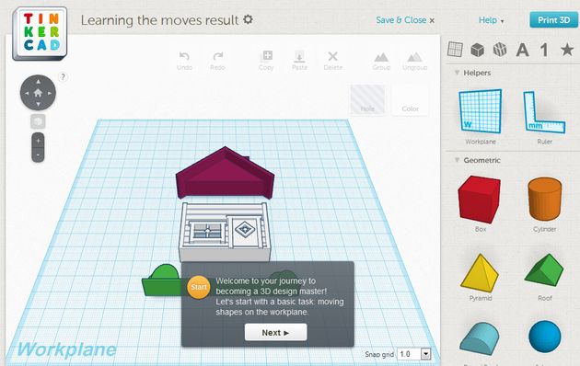Pick the blue Sphere shape
The image size is (580, 366).
coord(544,337)
